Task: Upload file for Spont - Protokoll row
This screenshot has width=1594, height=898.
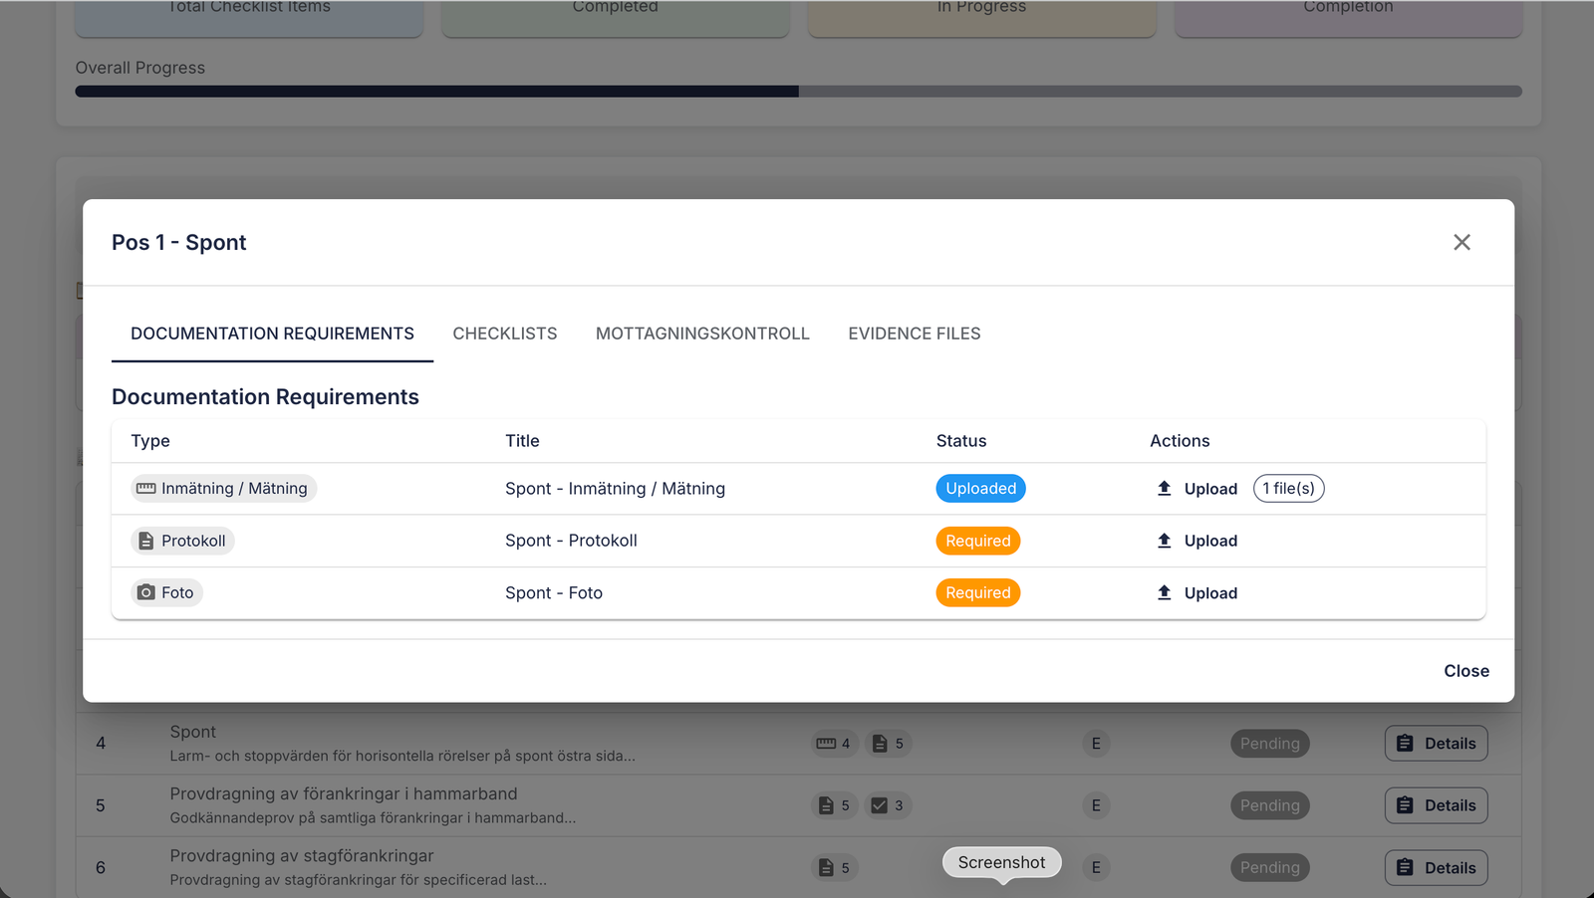Action: click(x=1197, y=541)
